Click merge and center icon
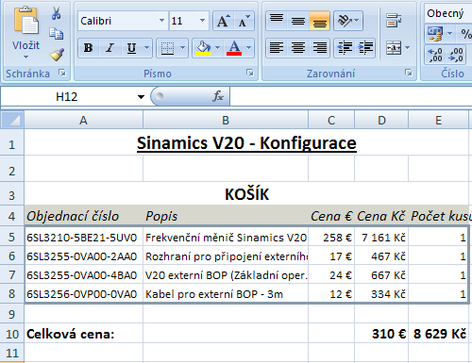Viewport: 472px width, 363px height. click(394, 48)
